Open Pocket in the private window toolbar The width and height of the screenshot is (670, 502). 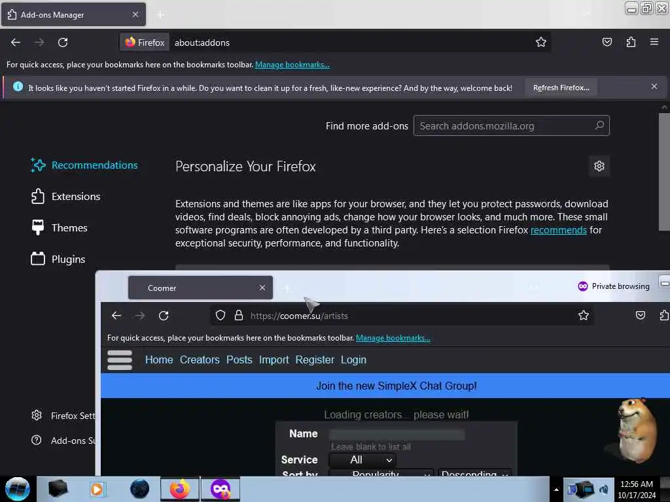[640, 316]
